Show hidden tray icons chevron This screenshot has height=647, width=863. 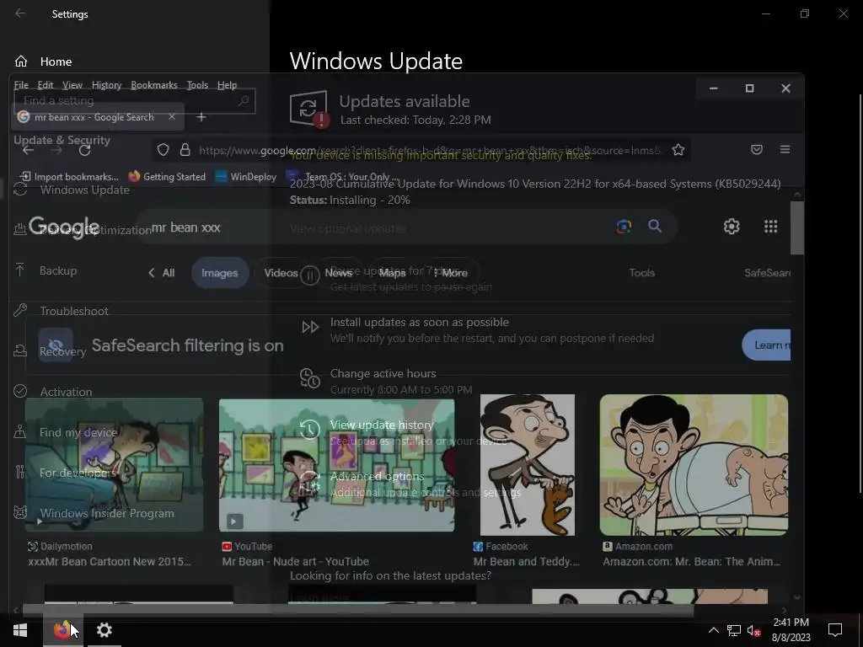(713, 630)
